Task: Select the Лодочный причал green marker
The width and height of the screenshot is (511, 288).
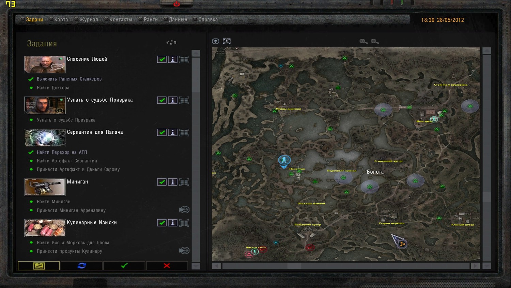Action: [343, 177]
